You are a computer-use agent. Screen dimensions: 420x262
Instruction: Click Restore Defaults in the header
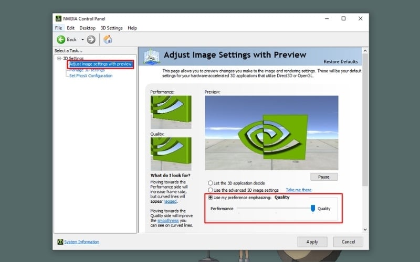point(341,61)
